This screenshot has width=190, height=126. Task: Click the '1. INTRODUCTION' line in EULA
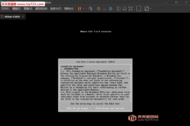tap(69, 69)
